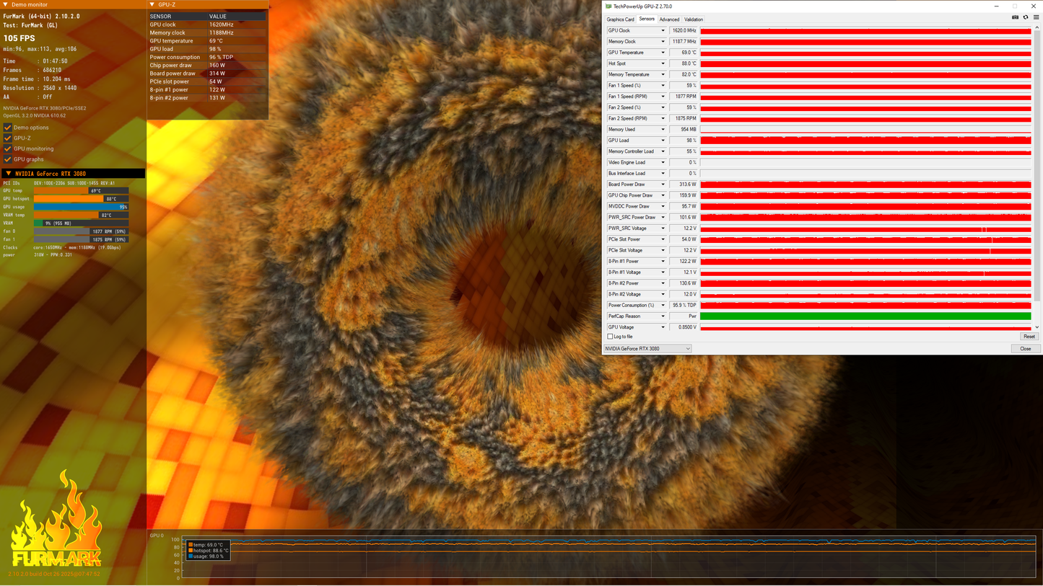Click the '105 FPS' readout
This screenshot has height=586, width=1043.
click(x=19, y=38)
